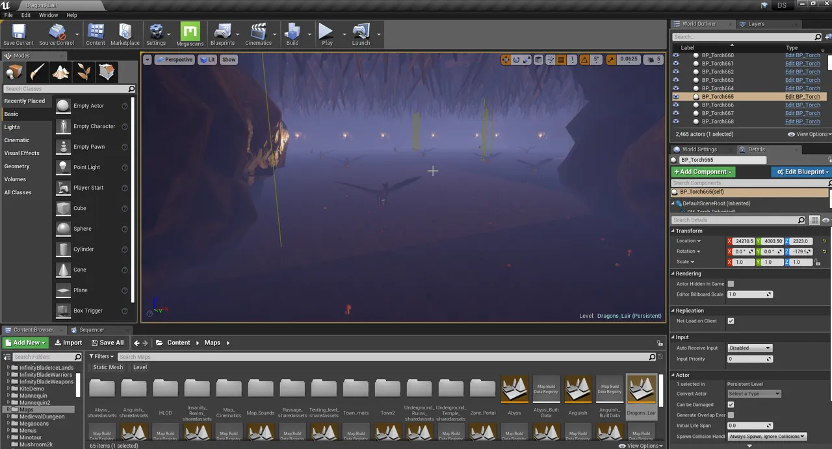832x449 pixels.
Task: Open the Spawn Collision Handling dropdown
Action: [x=767, y=437]
